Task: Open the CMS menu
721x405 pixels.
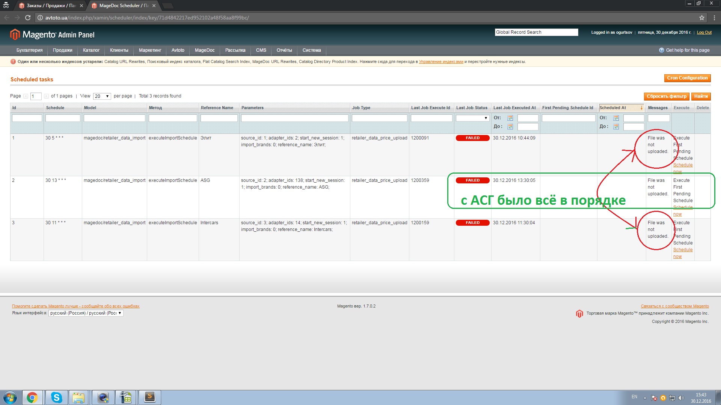Action: 261,50
